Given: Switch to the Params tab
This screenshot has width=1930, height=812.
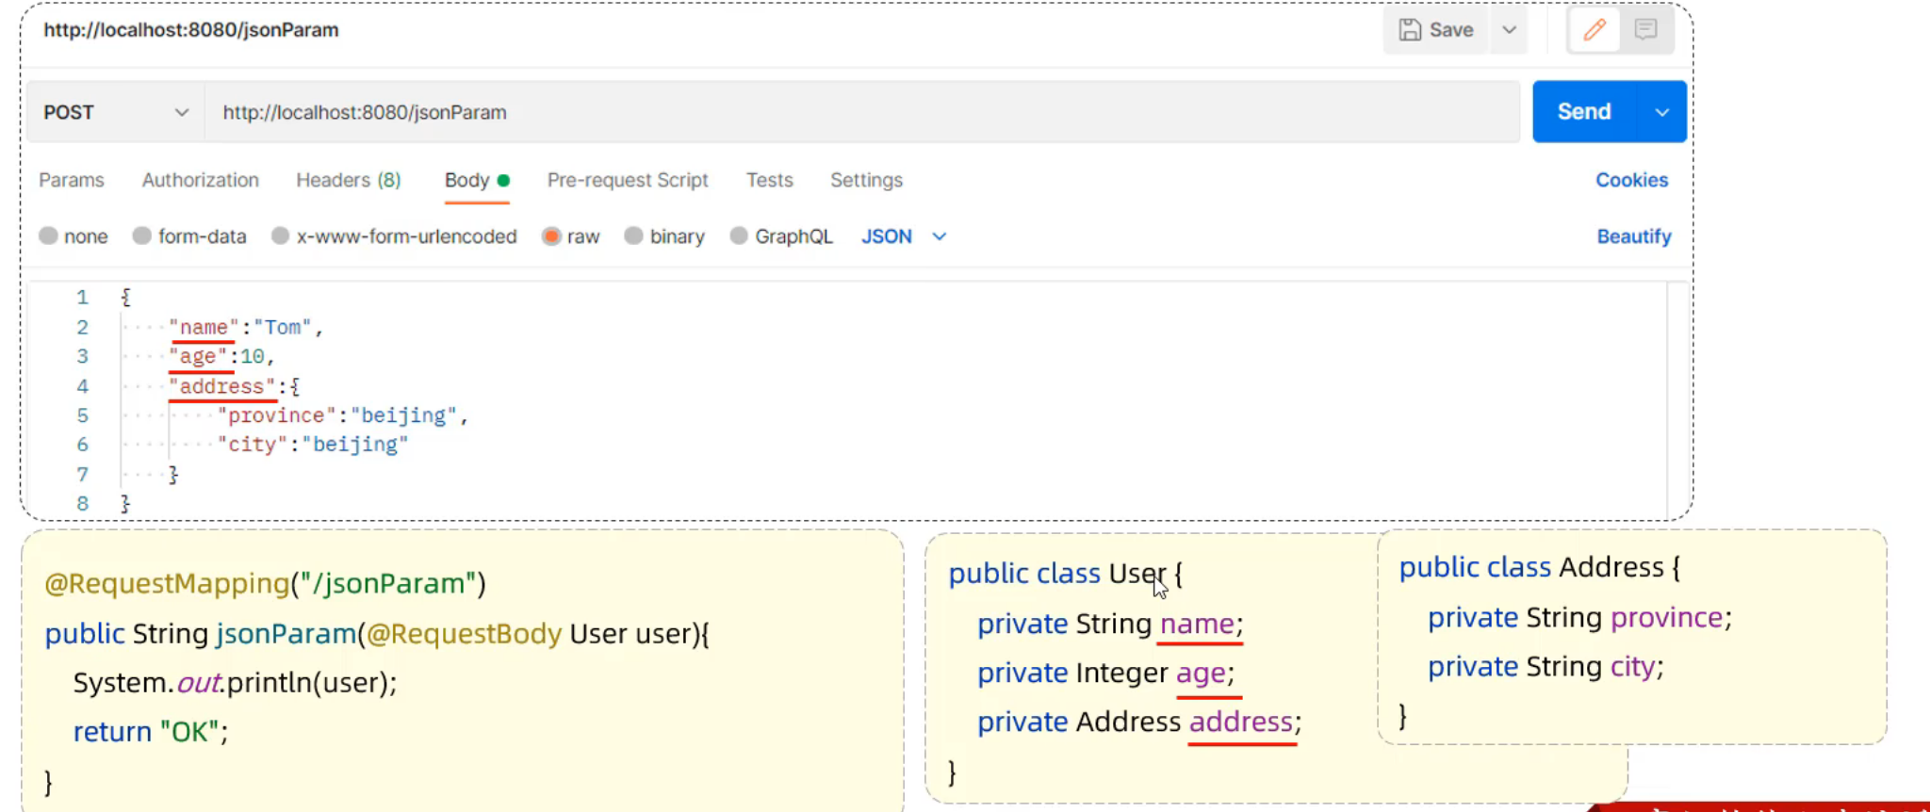Looking at the screenshot, I should pos(72,180).
